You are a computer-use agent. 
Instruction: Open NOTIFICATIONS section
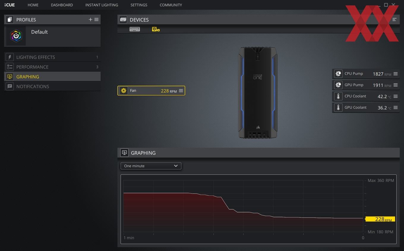pyautogui.click(x=52, y=86)
